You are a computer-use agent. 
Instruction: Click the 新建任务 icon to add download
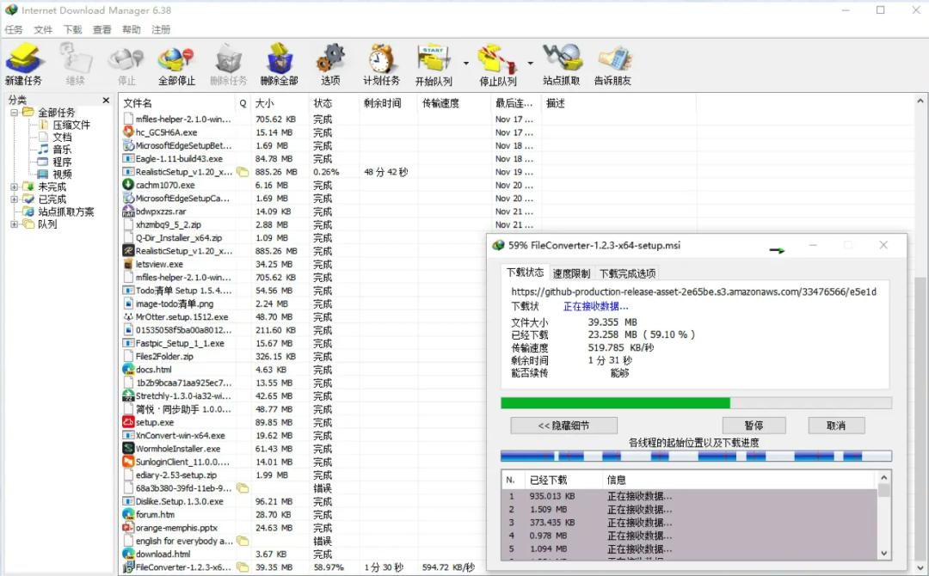[x=25, y=60]
